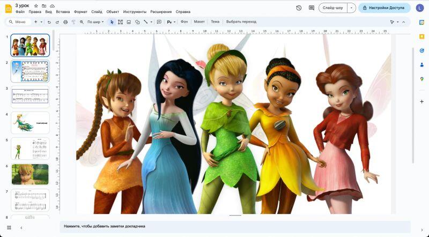
Task: Click the Undo arrow icon
Action: click(49, 22)
